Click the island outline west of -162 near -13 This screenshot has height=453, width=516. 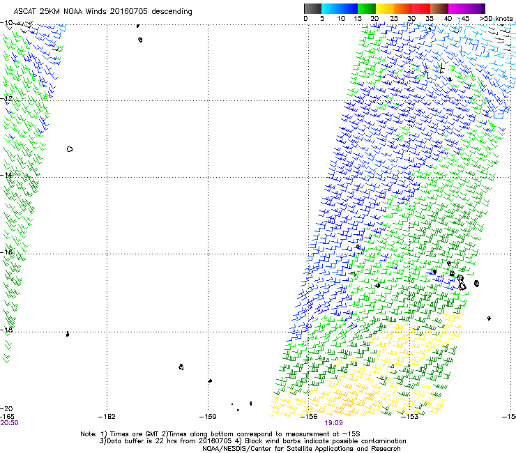(x=70, y=149)
